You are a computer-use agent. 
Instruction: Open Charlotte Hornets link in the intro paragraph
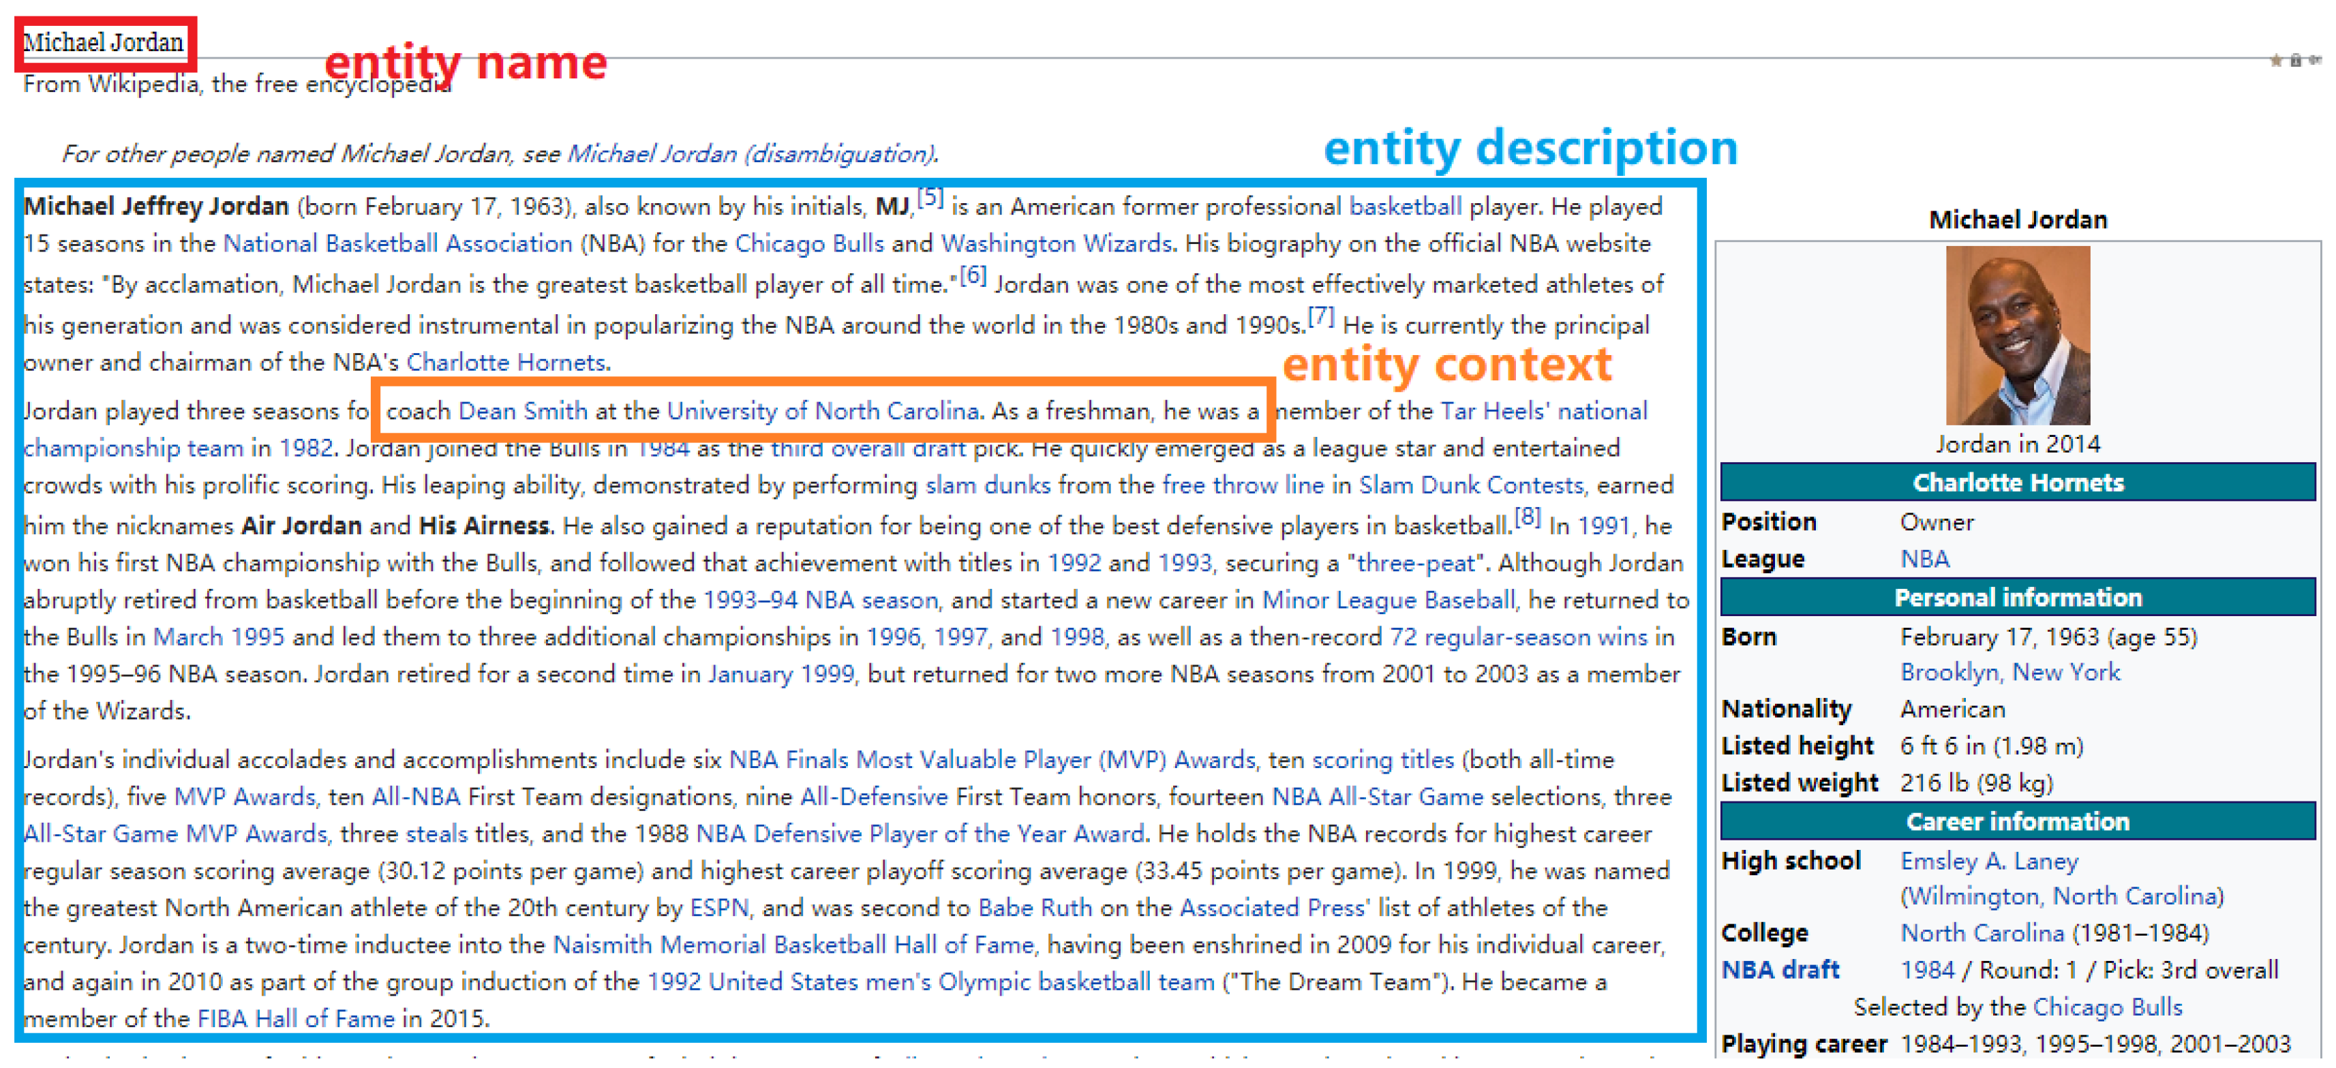(506, 363)
